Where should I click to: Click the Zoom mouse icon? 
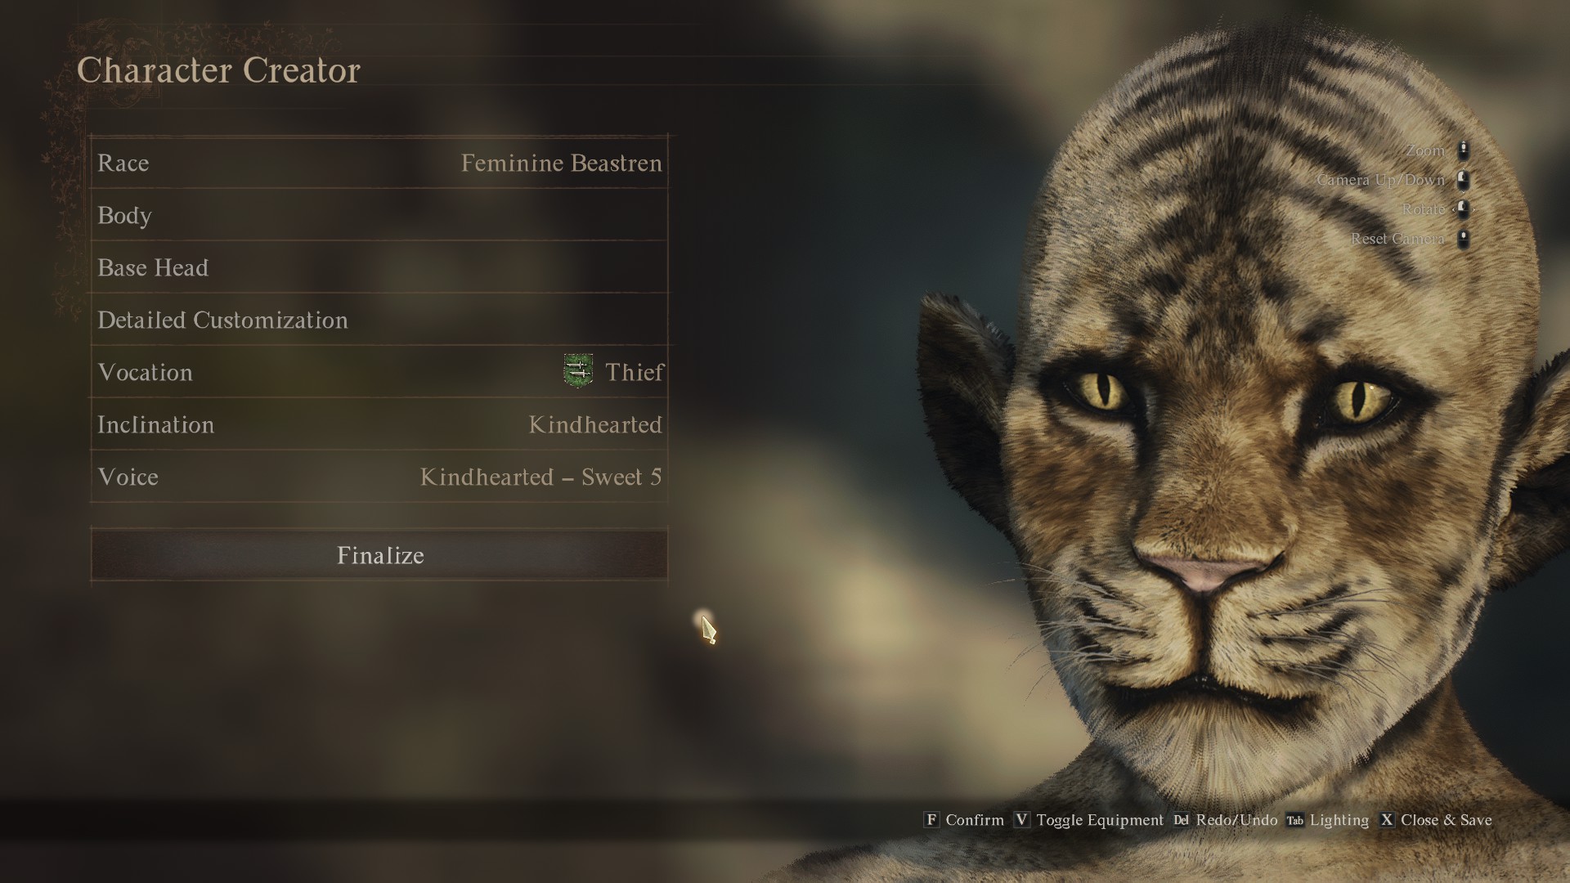1464,150
